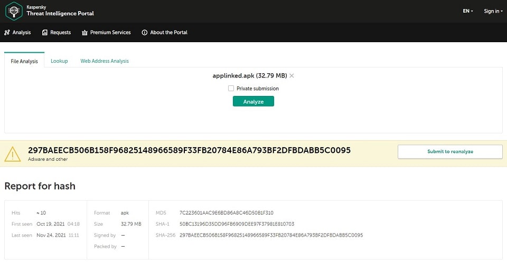This screenshot has width=507, height=263.
Task: Click the Premium Services crown icon
Action: pos(84,33)
